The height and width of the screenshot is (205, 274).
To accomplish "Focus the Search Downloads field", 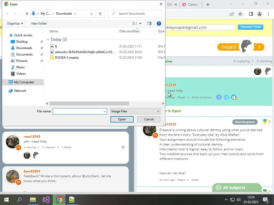I will [135, 14].
